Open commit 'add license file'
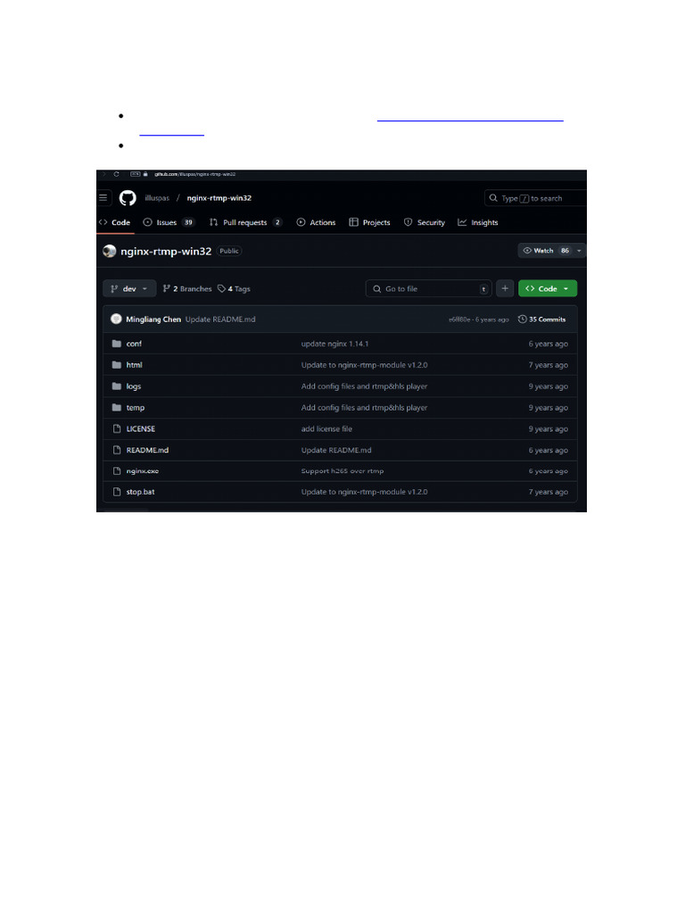The height and width of the screenshot is (914, 685). tap(326, 429)
